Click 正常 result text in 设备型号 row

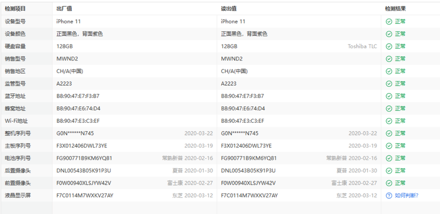400,21
